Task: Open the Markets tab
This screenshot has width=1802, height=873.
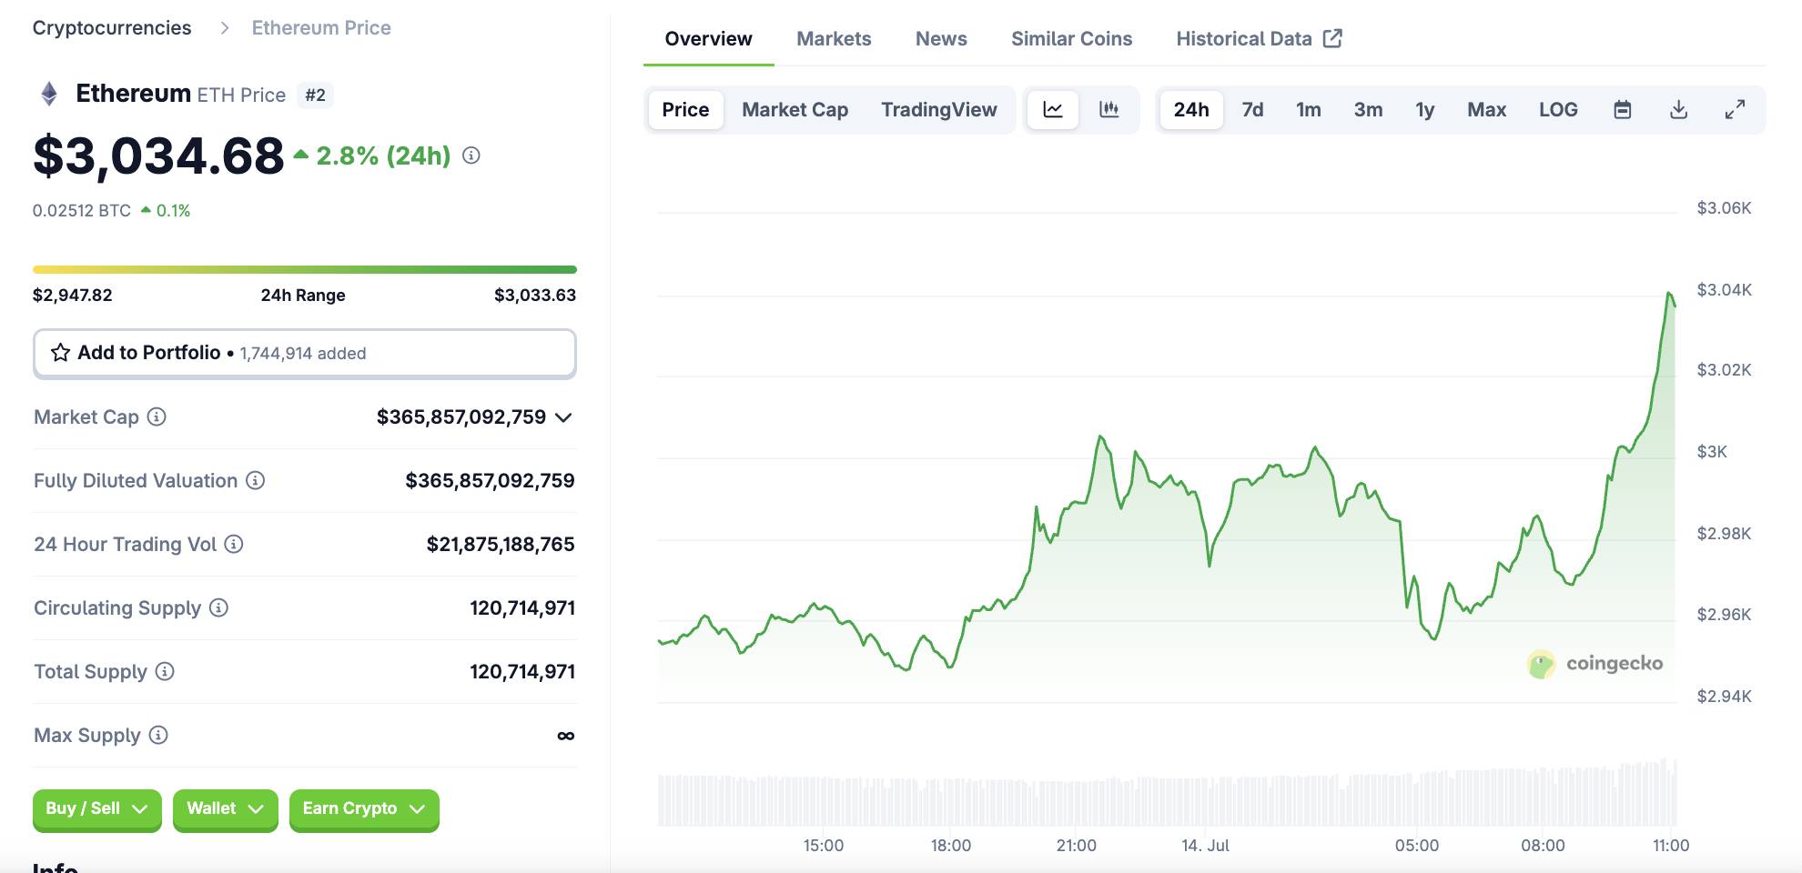Action: pyautogui.click(x=834, y=39)
